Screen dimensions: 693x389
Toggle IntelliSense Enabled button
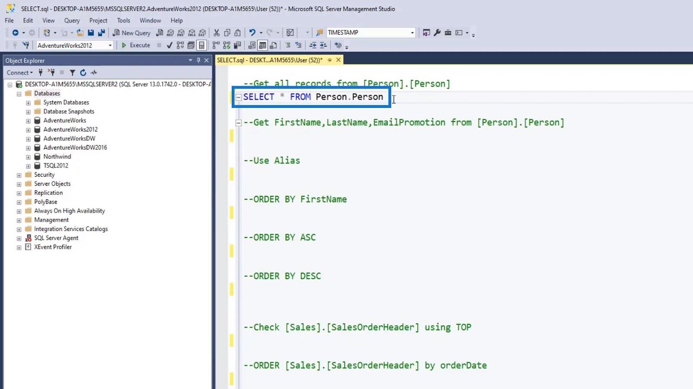(201, 45)
